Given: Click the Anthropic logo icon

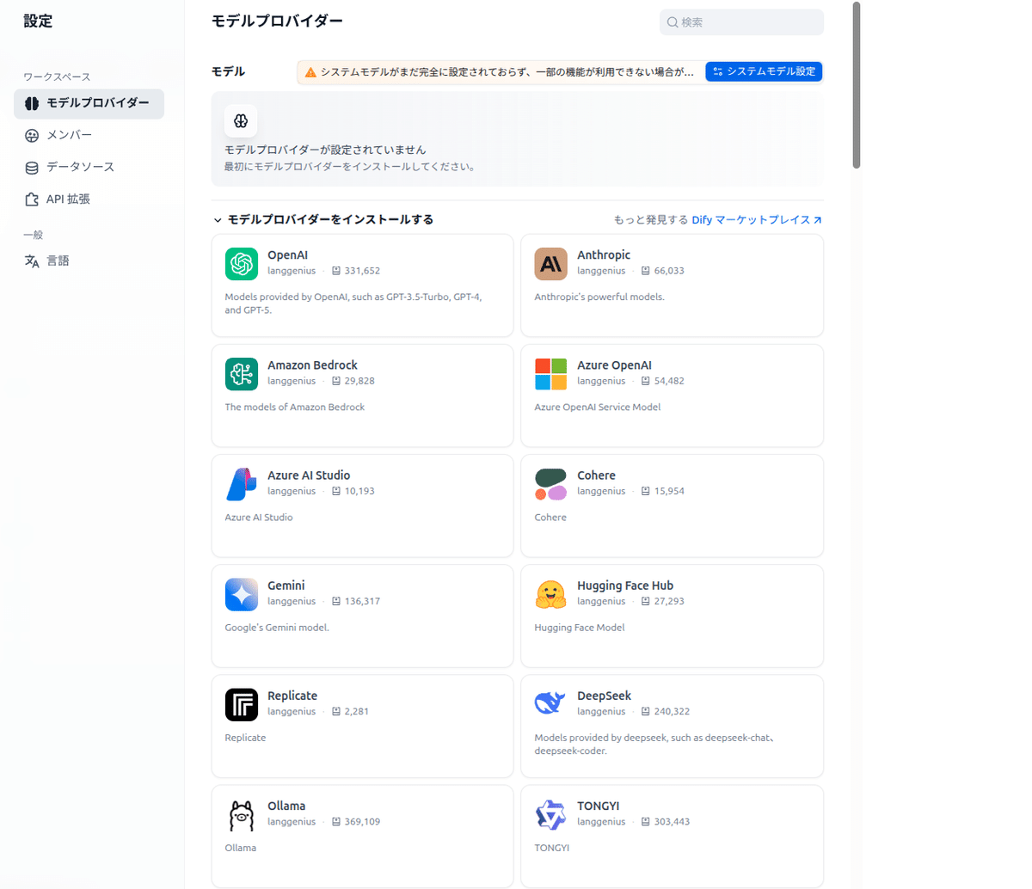Looking at the screenshot, I should click(550, 264).
